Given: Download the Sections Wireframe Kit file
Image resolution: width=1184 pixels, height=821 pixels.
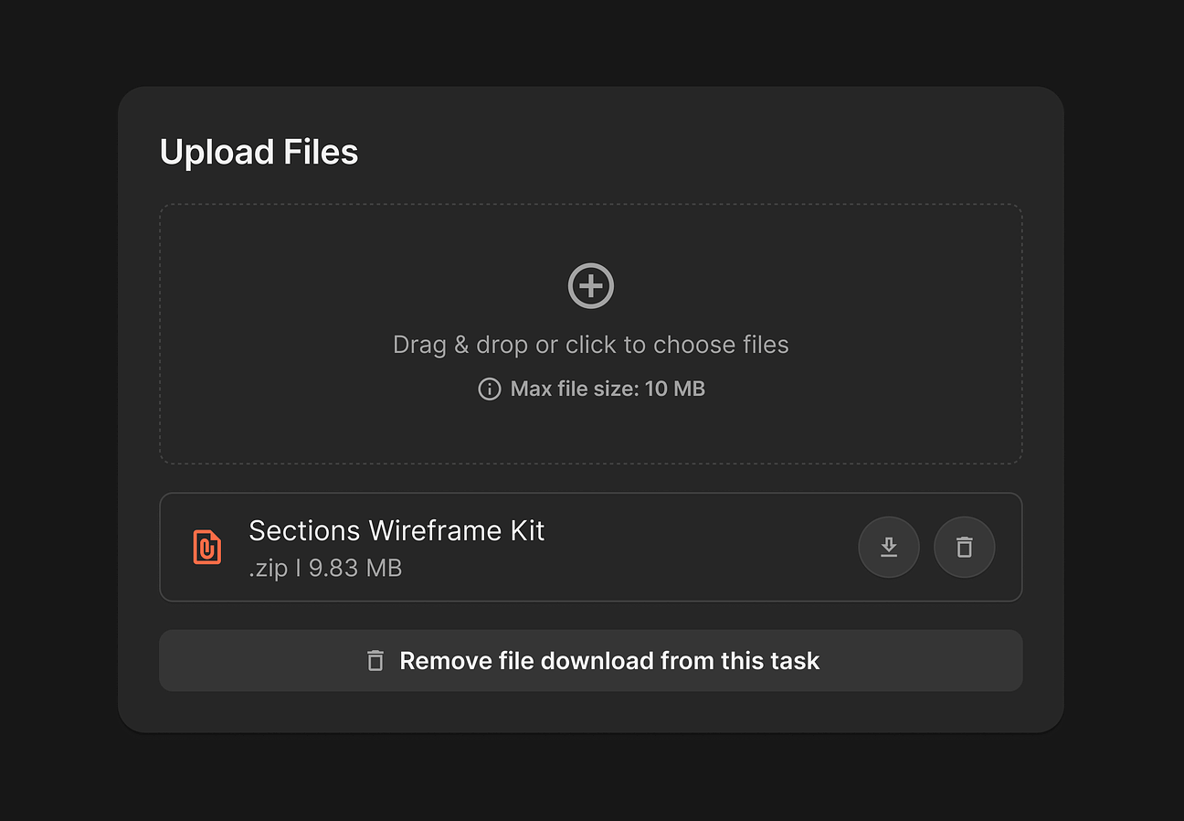Looking at the screenshot, I should tap(888, 547).
